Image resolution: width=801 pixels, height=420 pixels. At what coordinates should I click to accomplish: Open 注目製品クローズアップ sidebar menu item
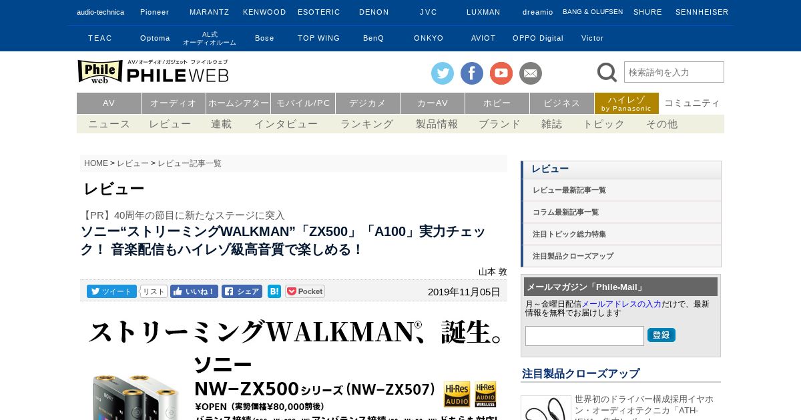click(621, 256)
